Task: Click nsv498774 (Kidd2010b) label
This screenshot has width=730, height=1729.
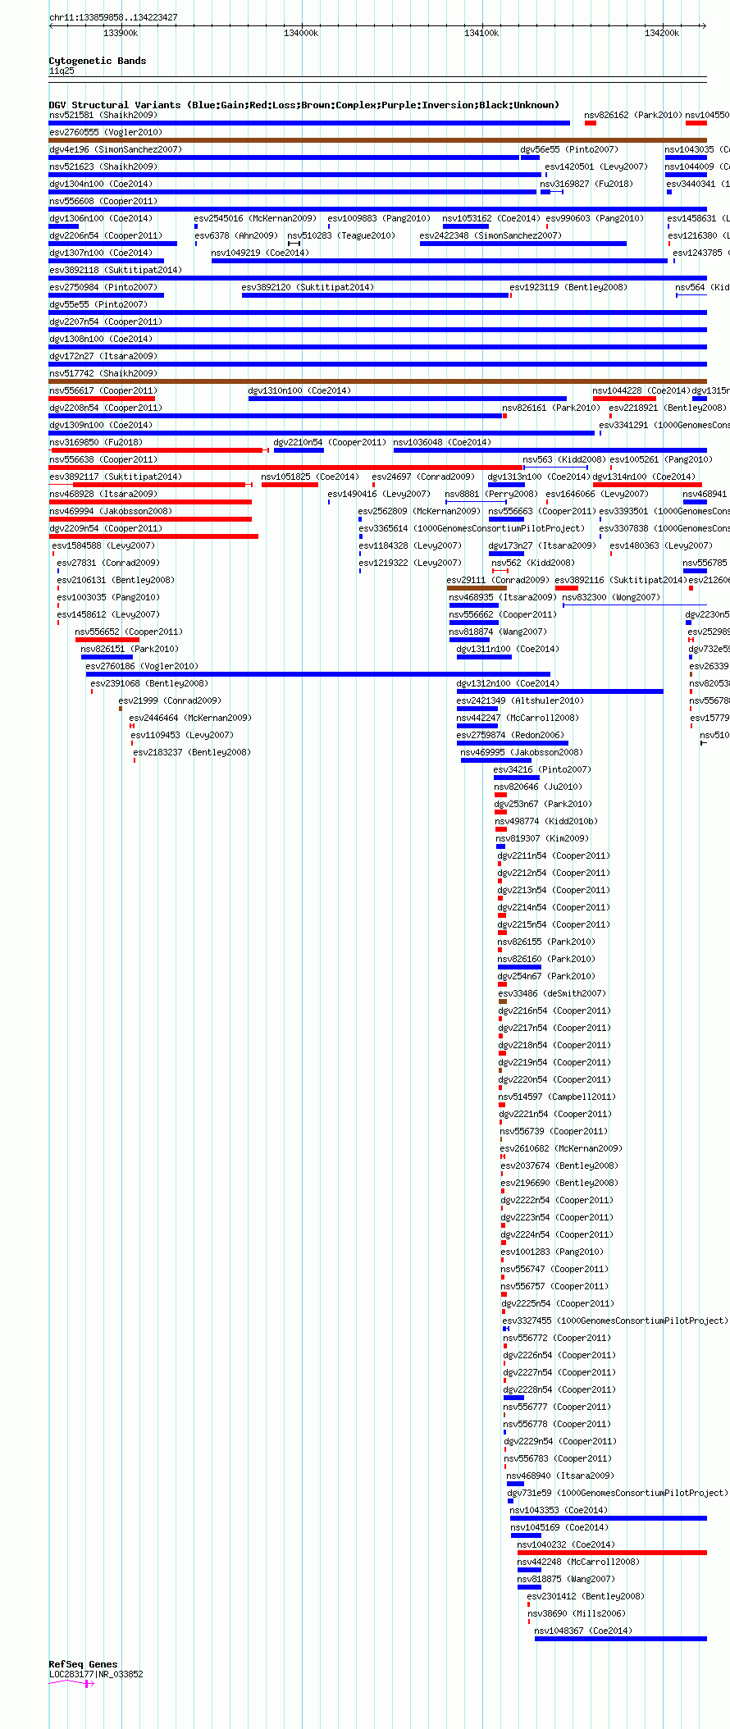Action: pyautogui.click(x=546, y=821)
